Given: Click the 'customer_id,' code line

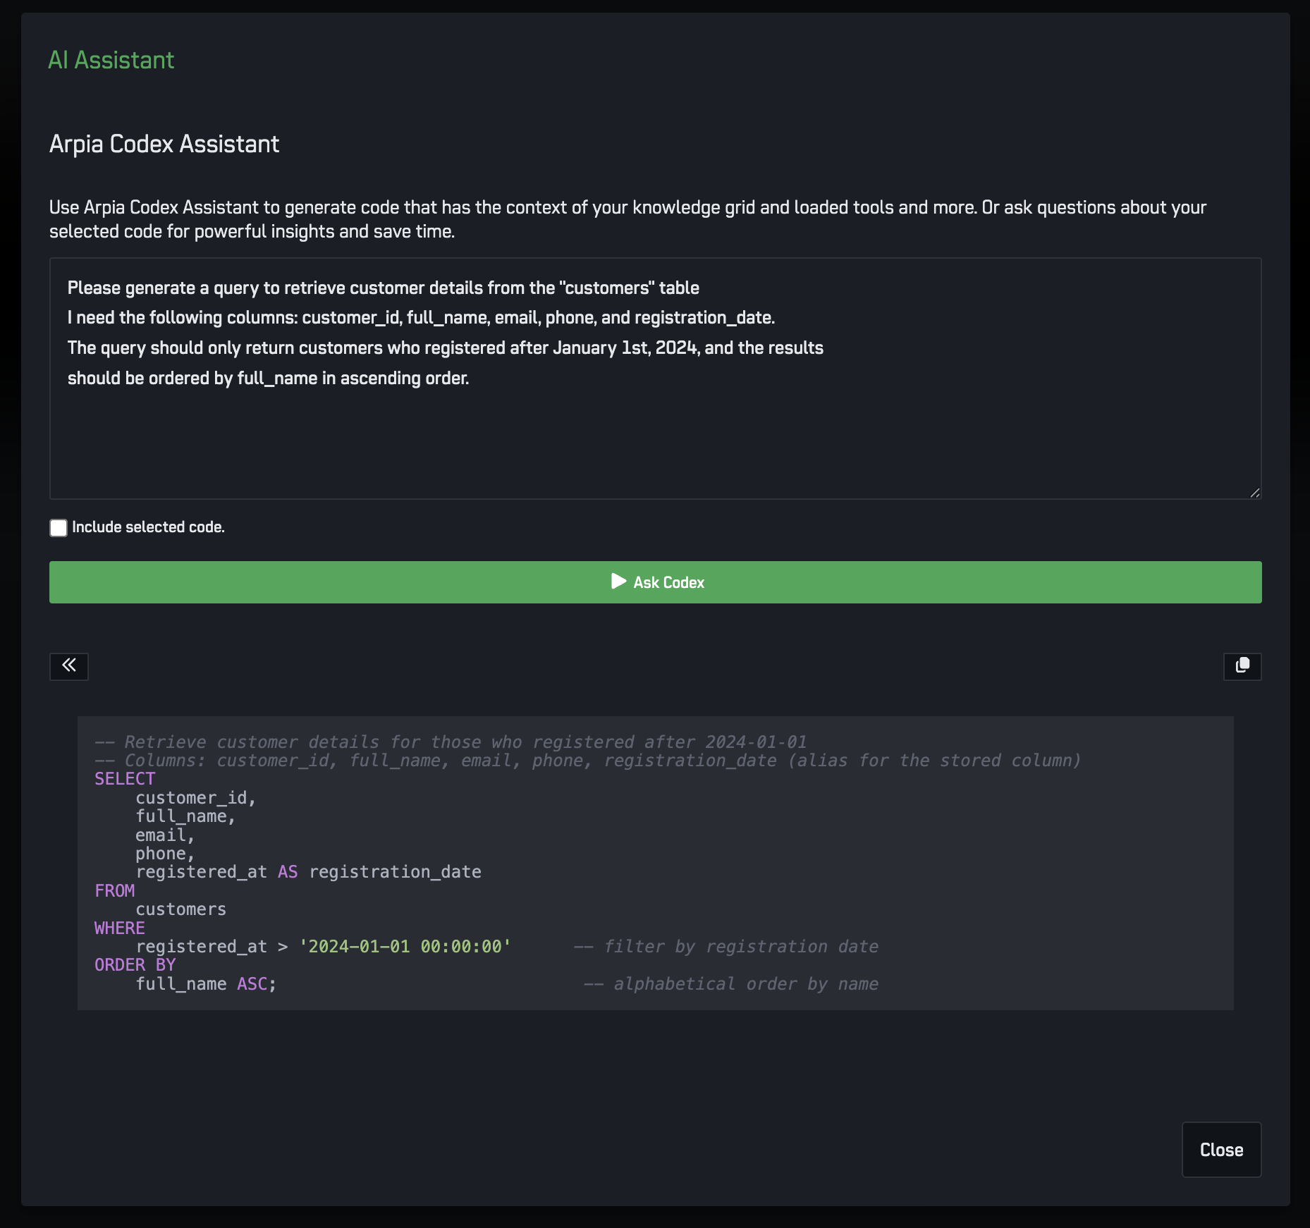Looking at the screenshot, I should pos(195,798).
